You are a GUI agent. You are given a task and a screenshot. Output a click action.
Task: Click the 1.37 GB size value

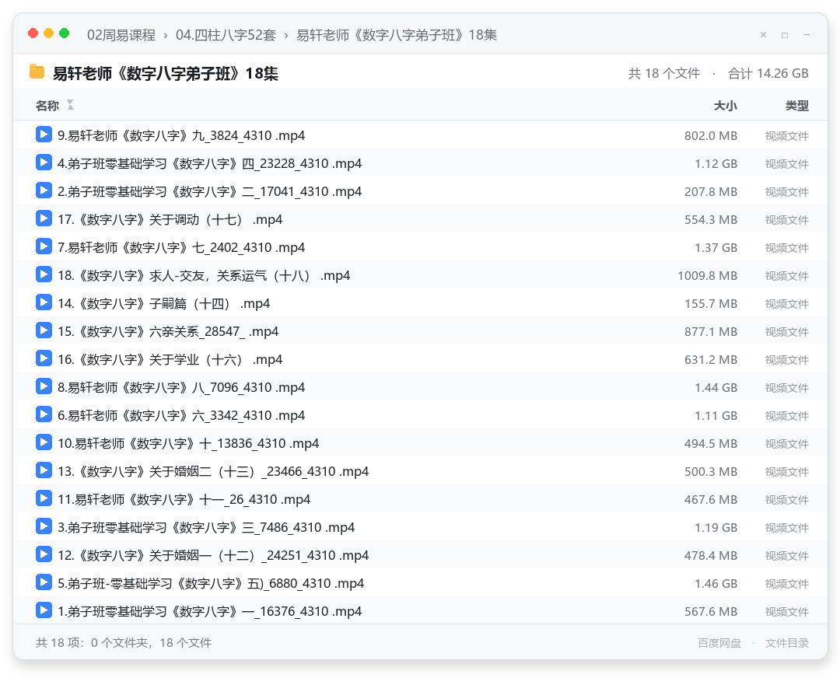click(716, 248)
